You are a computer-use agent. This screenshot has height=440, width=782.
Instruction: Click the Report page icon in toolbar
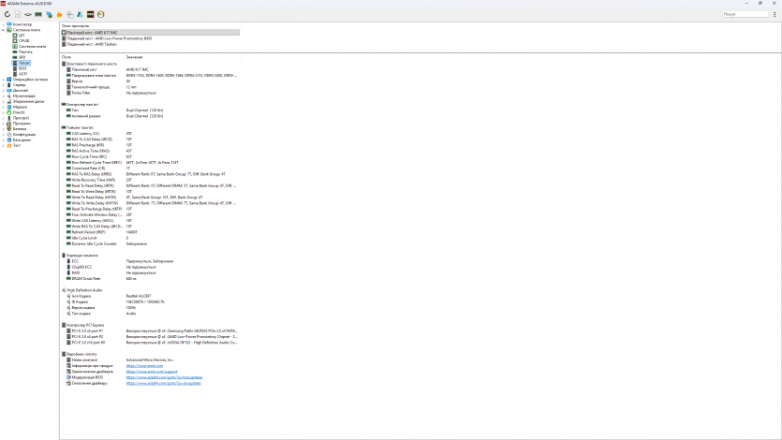point(18,14)
